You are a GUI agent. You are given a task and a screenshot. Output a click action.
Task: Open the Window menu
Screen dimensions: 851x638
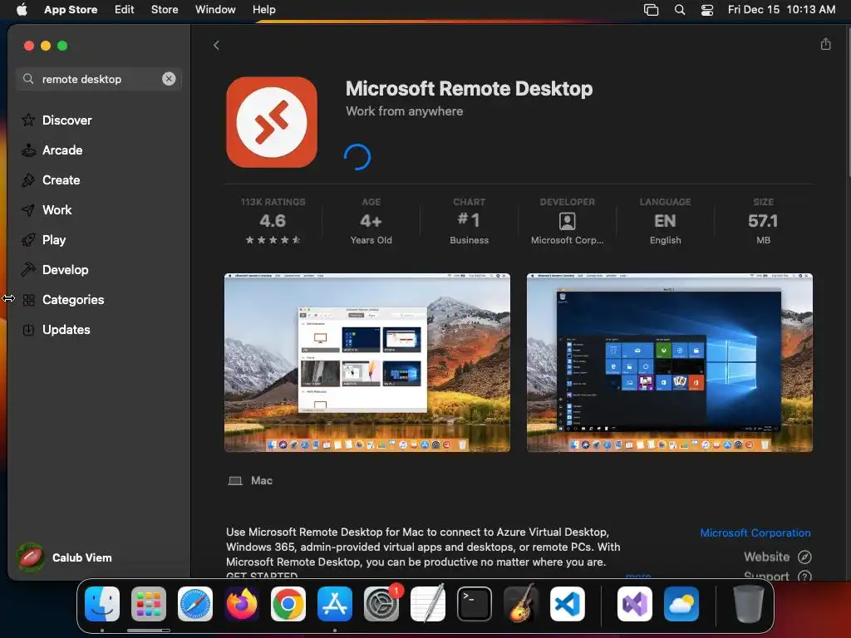(215, 10)
